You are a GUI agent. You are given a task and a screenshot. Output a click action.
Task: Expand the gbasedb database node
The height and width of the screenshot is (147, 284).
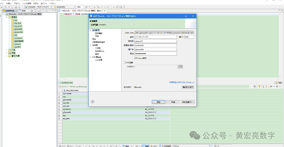(9, 29)
